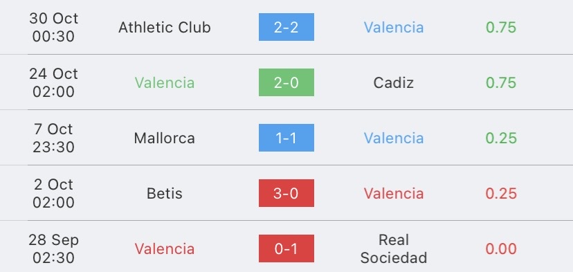Select blue Valencia name in Mallorca match
Screen dimensions: 573x272
click(x=394, y=138)
